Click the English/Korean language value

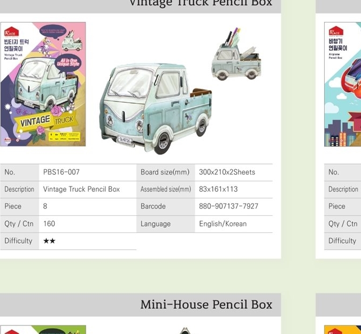point(223,223)
